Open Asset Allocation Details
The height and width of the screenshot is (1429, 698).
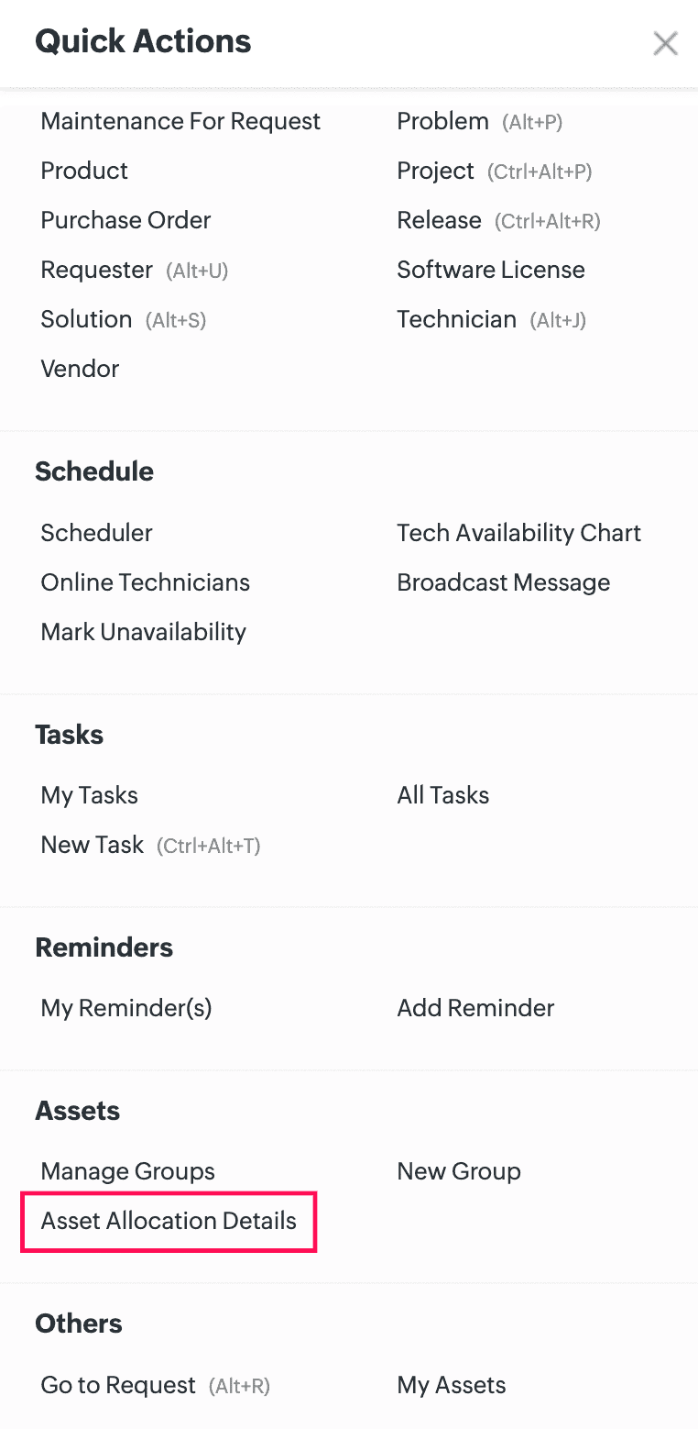[x=169, y=1222]
